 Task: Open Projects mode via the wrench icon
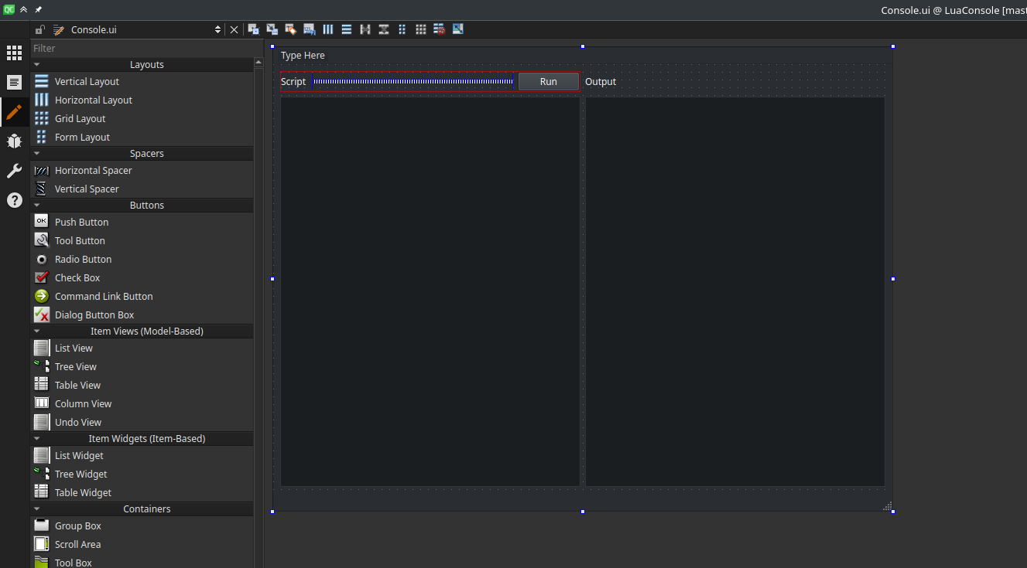(x=14, y=171)
